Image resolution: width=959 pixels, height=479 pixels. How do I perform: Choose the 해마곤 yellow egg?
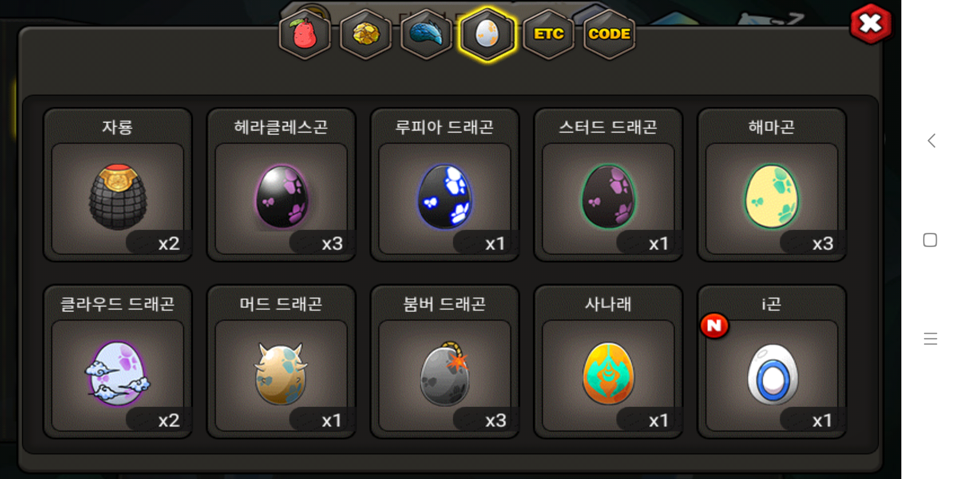[x=772, y=185]
